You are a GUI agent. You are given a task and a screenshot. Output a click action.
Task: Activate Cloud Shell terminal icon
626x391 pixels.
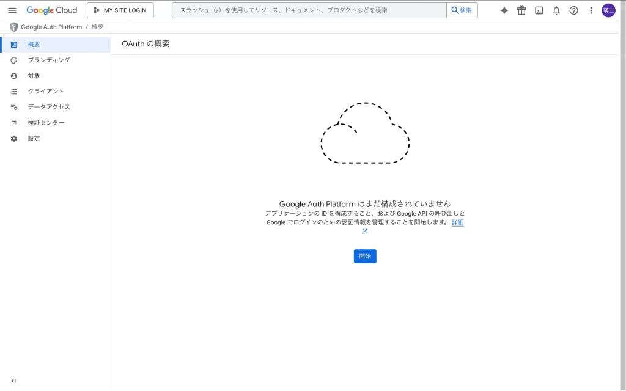tap(539, 10)
